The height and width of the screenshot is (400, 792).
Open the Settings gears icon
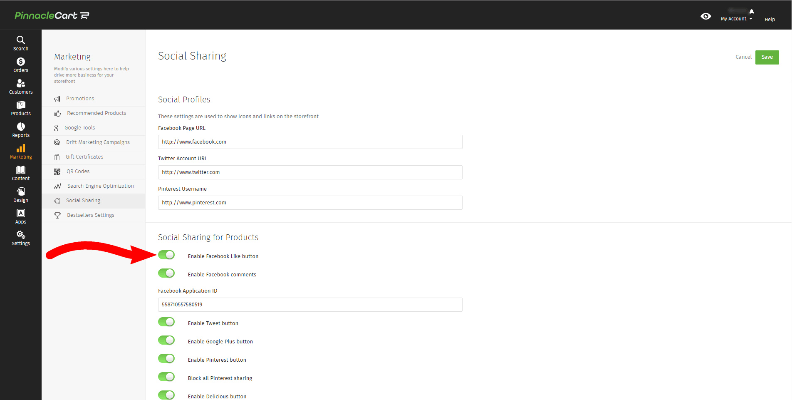21,235
